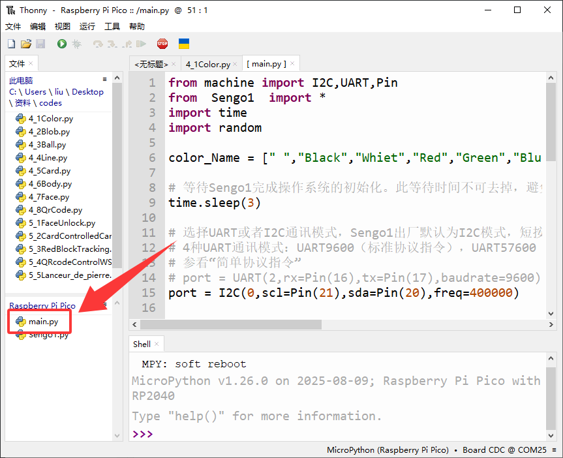Close the [ main.py ] tab

point(292,63)
